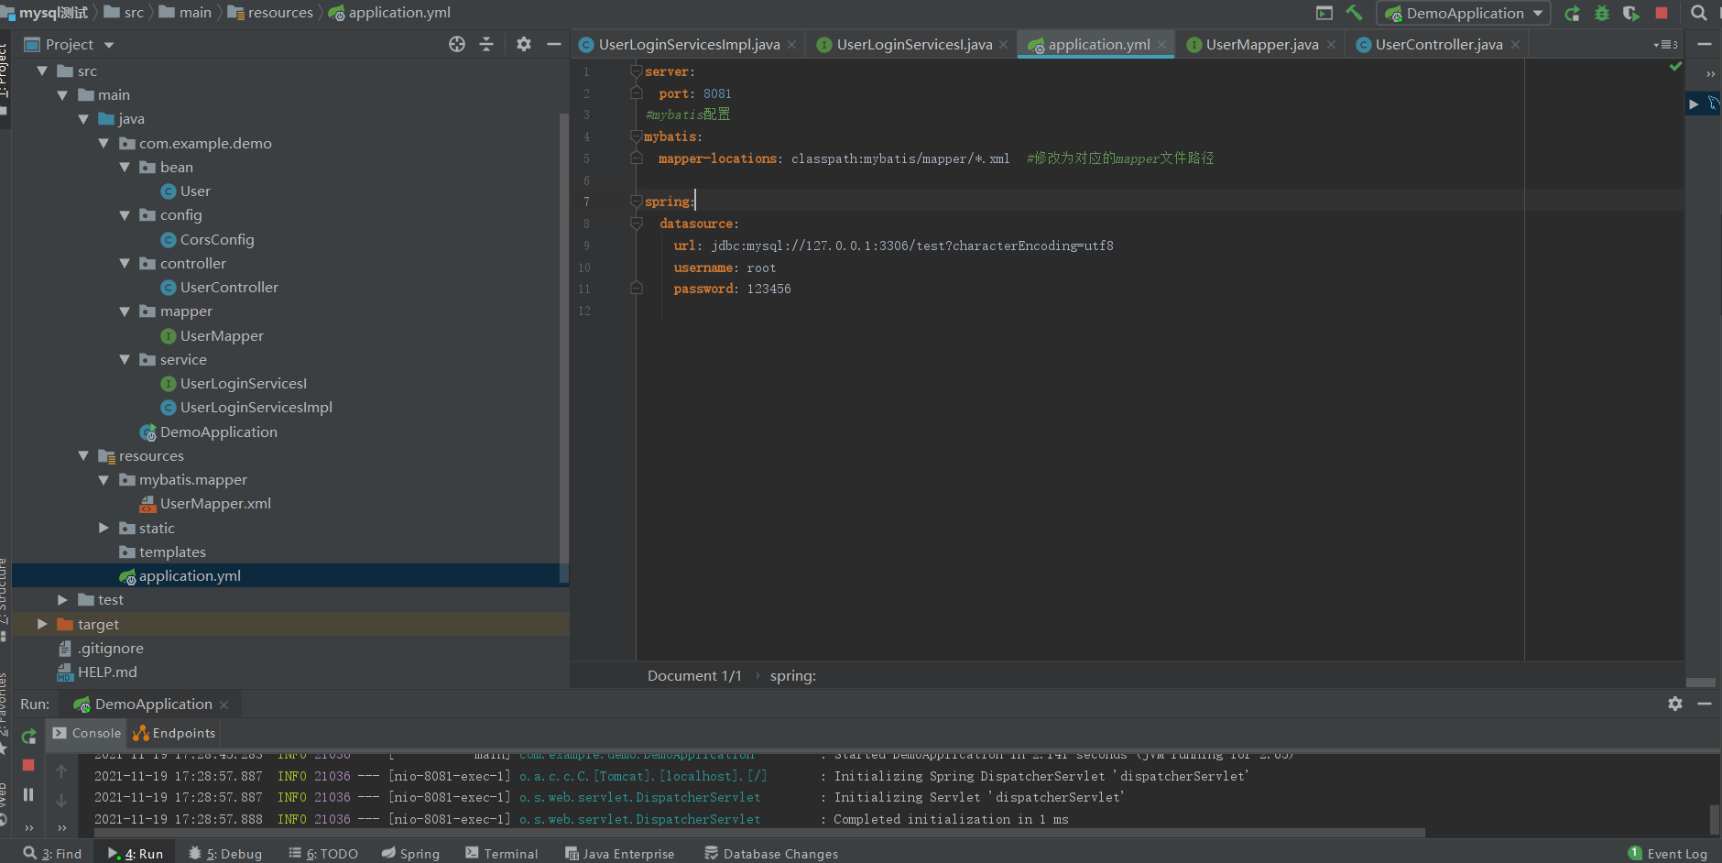This screenshot has height=863, width=1722.
Task: Expand the target folder
Action: [x=42, y=624]
